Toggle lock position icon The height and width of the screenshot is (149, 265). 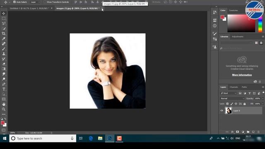click(236, 104)
